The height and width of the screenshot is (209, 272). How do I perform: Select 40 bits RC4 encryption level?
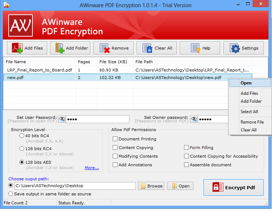pyautogui.click(x=22, y=135)
